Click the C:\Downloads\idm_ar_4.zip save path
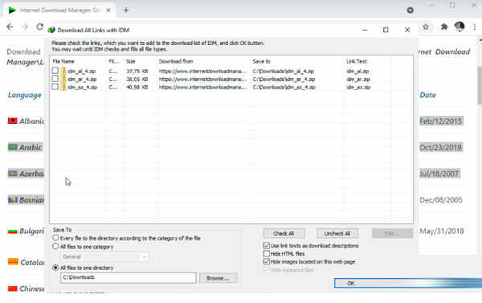Image resolution: width=482 pixels, height=303 pixels. click(x=284, y=79)
